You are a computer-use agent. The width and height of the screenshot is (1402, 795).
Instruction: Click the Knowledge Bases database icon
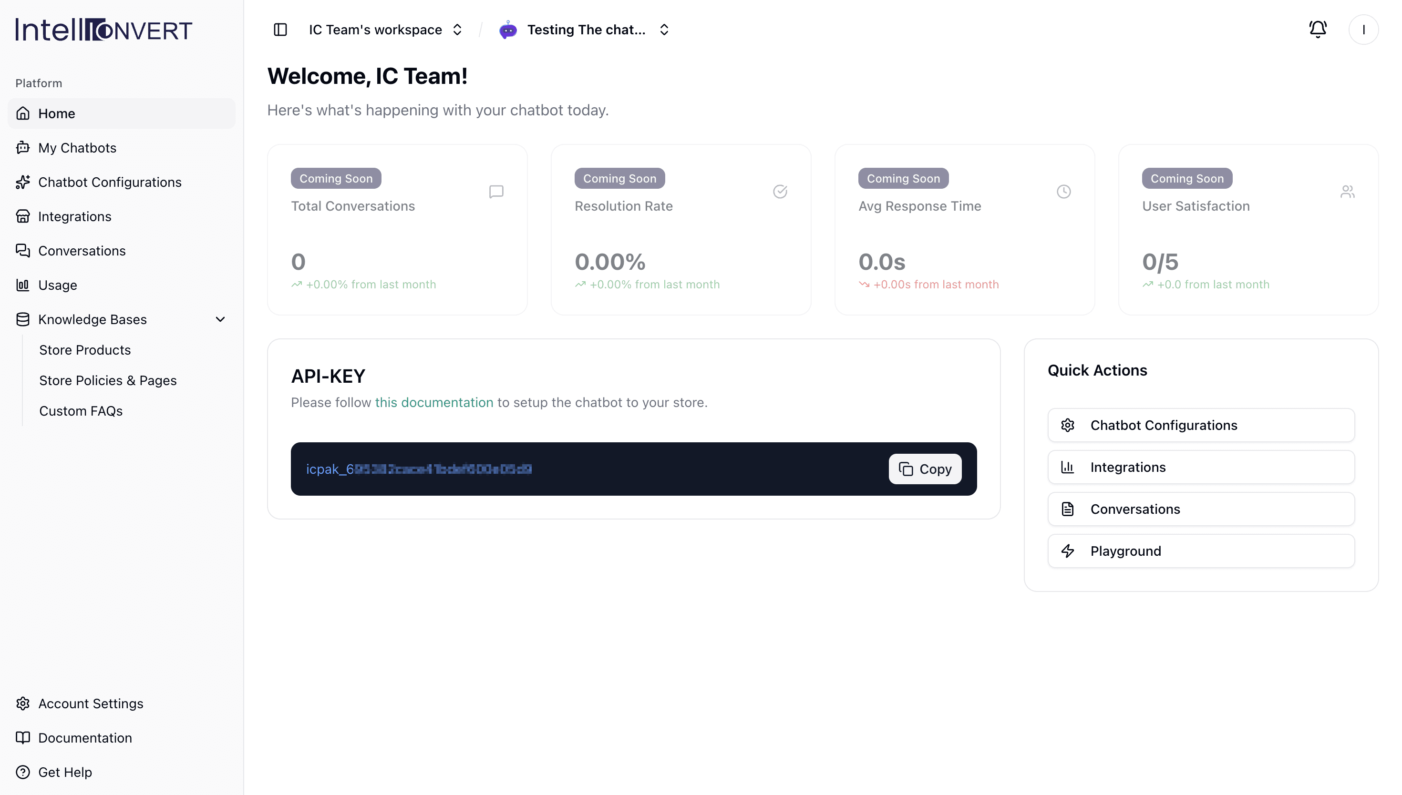tap(23, 319)
